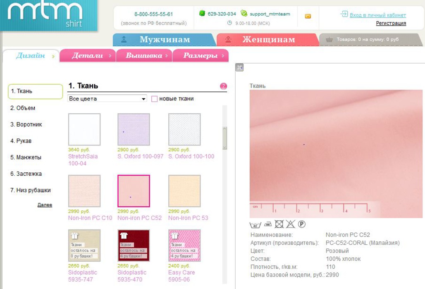
Task: Click the envelope mail icon in header
Action: coord(308,17)
